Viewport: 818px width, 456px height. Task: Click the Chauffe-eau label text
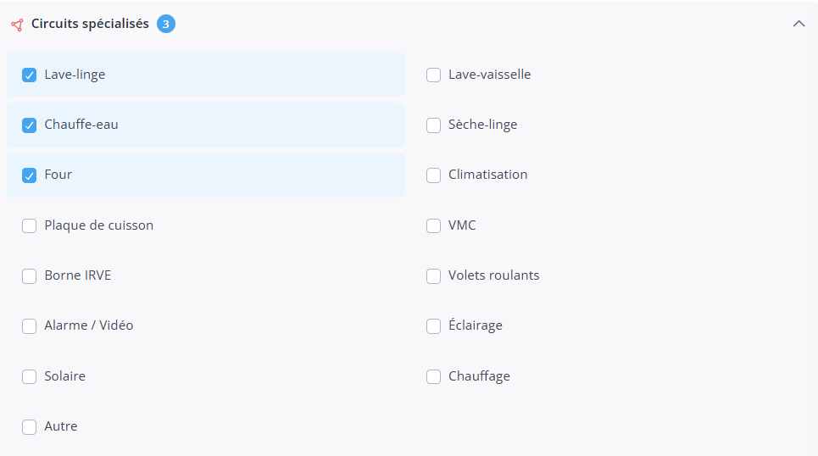click(x=81, y=125)
